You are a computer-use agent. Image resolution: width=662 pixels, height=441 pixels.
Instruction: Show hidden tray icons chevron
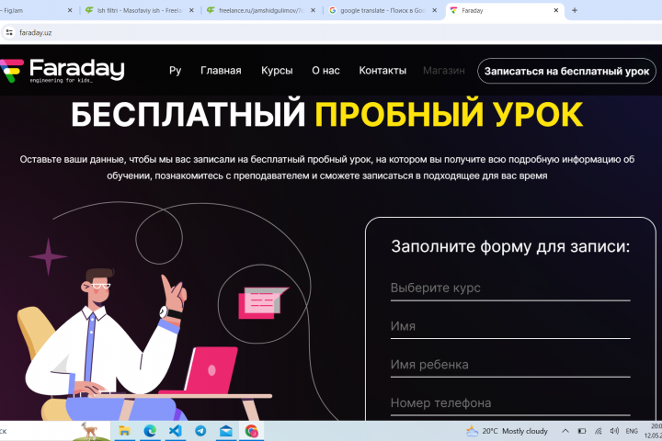565,431
